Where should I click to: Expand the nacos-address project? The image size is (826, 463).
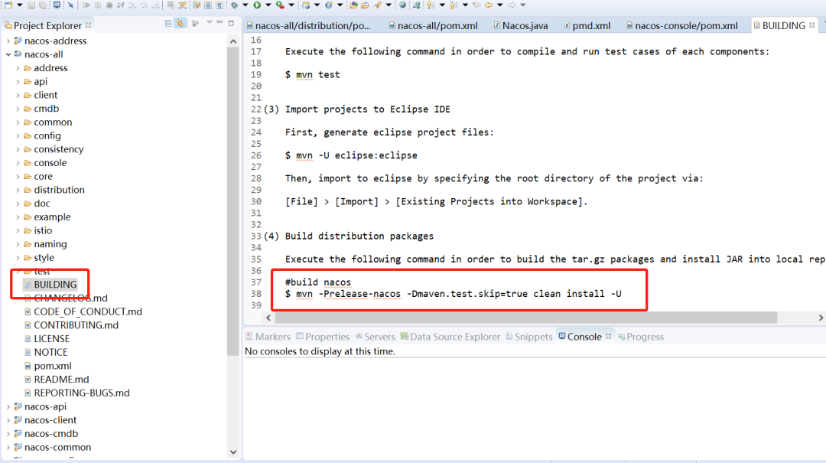8,41
